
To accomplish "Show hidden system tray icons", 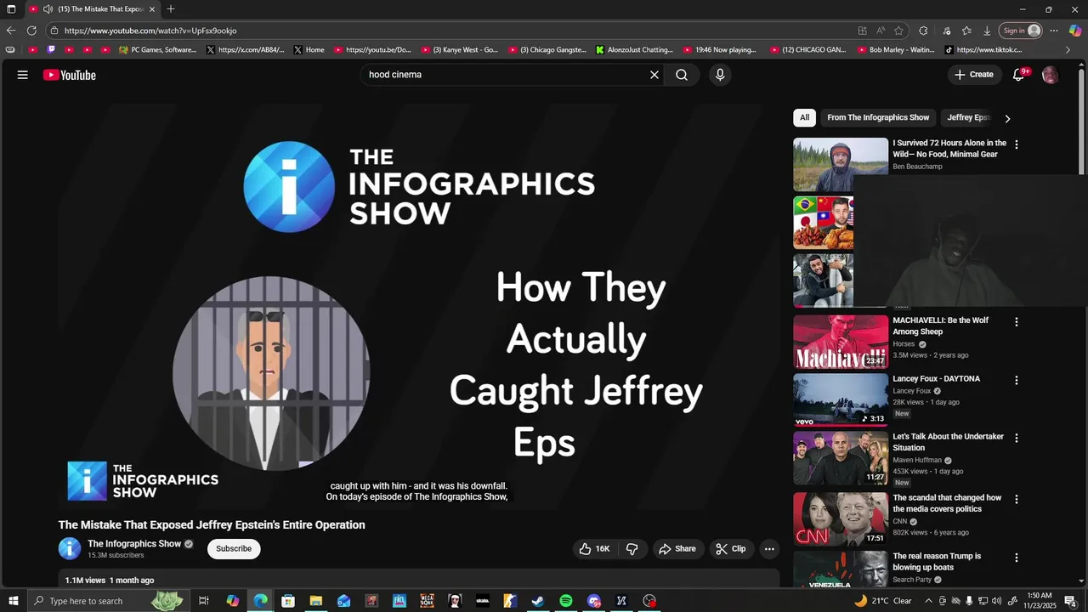I will pos(929,601).
